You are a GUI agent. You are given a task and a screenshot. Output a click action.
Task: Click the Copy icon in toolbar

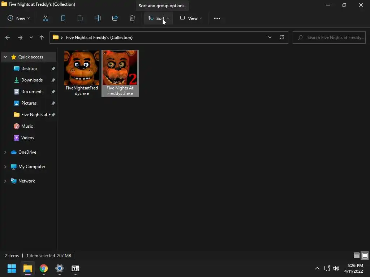click(63, 18)
